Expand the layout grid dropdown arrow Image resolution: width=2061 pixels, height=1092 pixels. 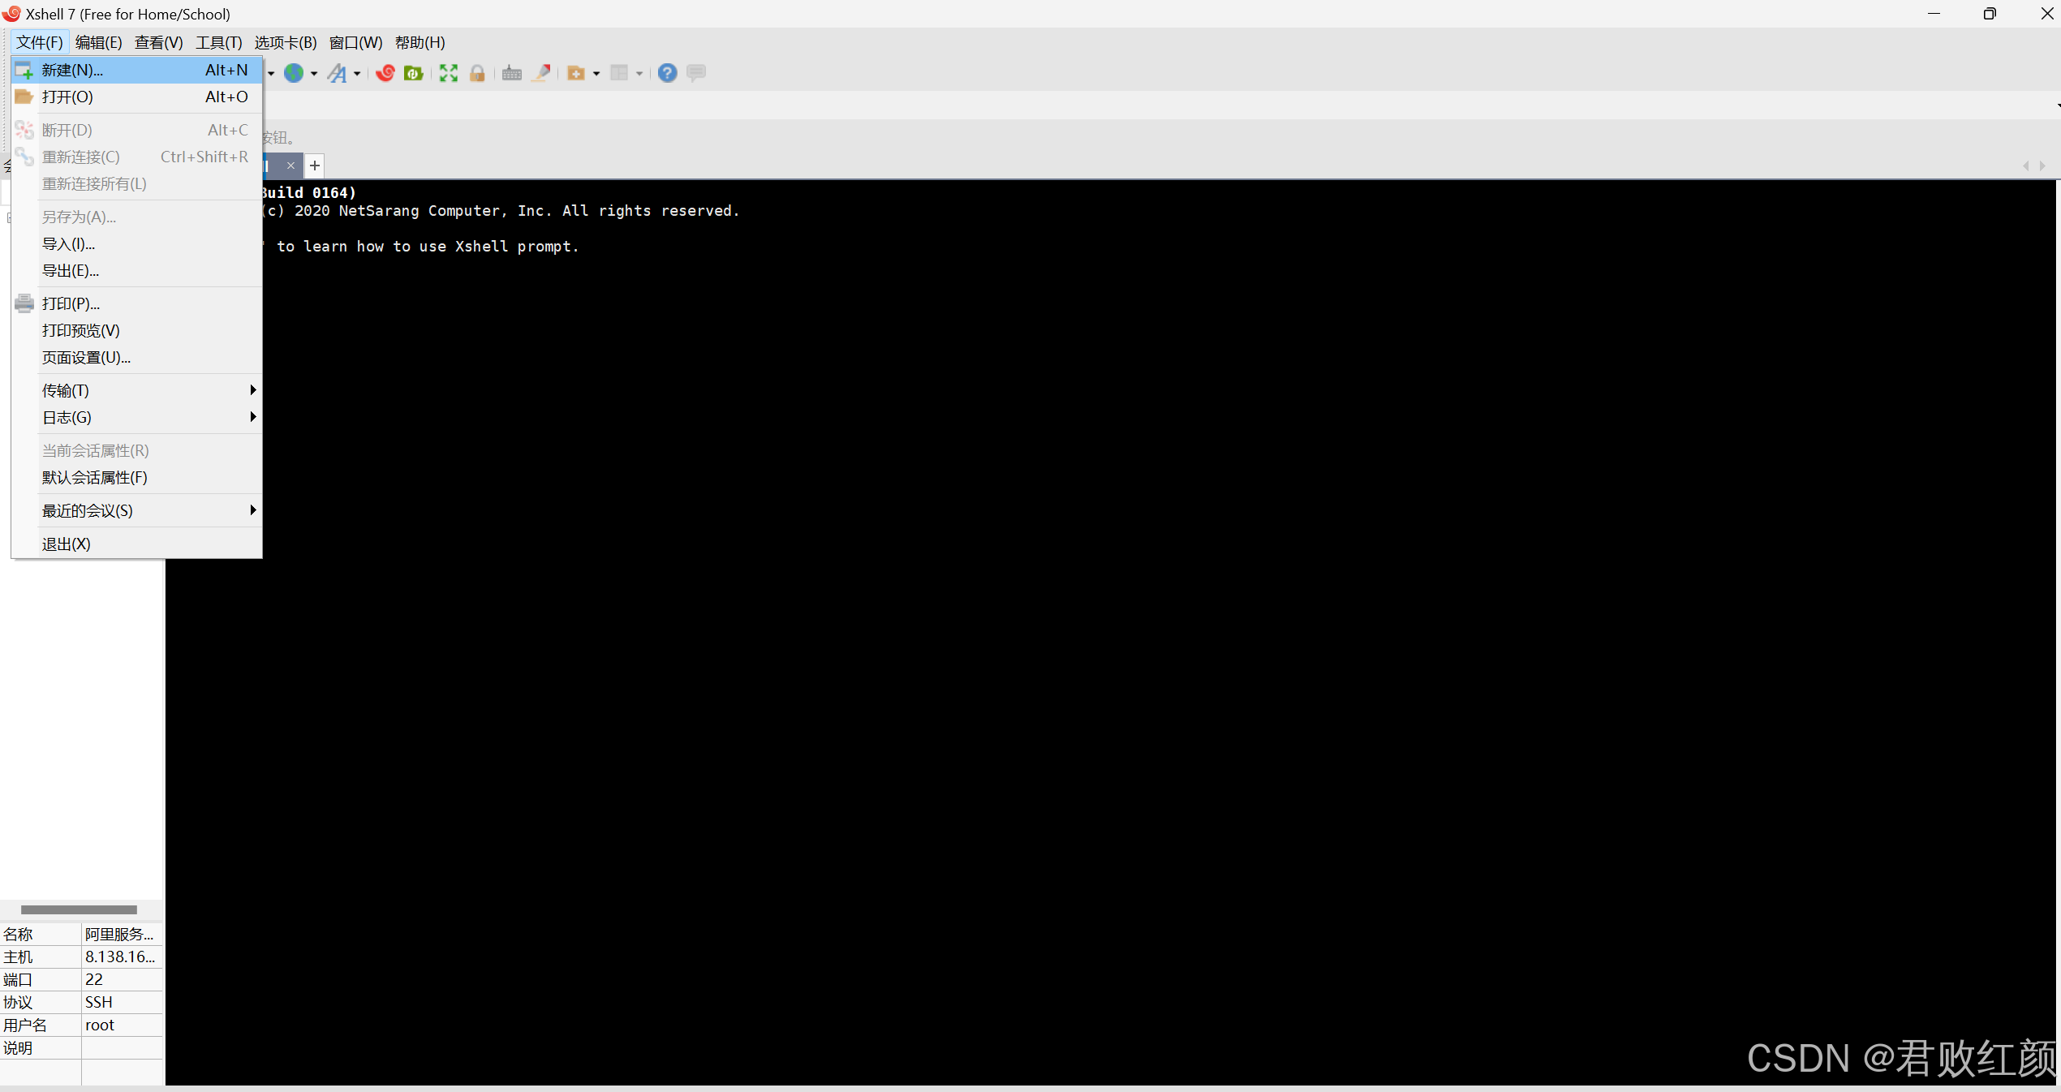click(x=639, y=74)
